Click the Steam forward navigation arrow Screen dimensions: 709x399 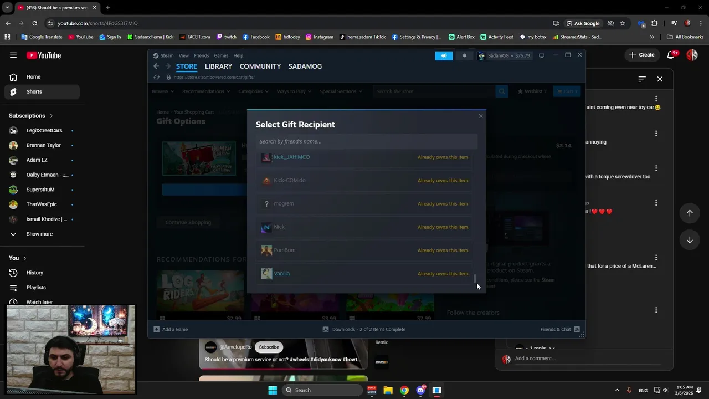(x=168, y=66)
